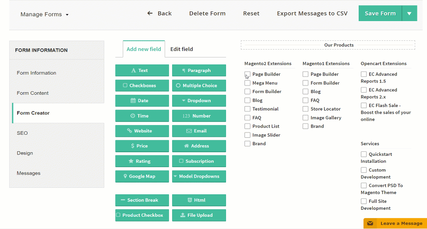Click the Leave a Message envelope widget

pos(395,223)
